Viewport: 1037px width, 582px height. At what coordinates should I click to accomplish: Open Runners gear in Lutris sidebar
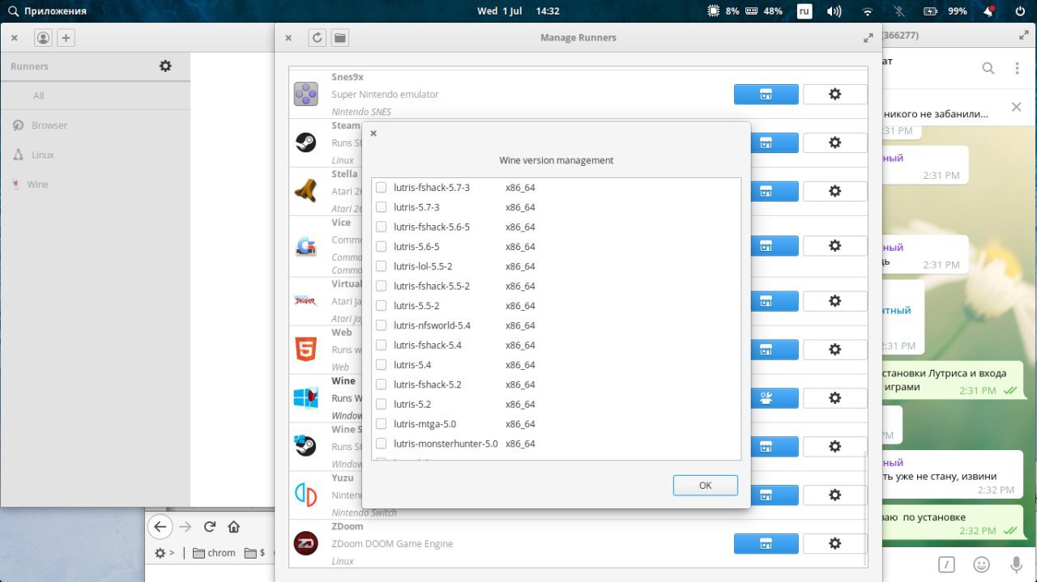tap(165, 66)
